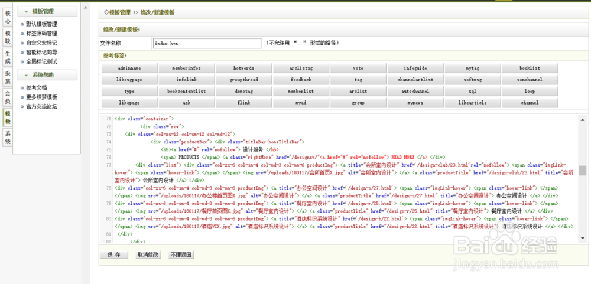The height and width of the screenshot is (284, 591).
Task: Click the code editor up scroll arrow
Action: click(583, 120)
